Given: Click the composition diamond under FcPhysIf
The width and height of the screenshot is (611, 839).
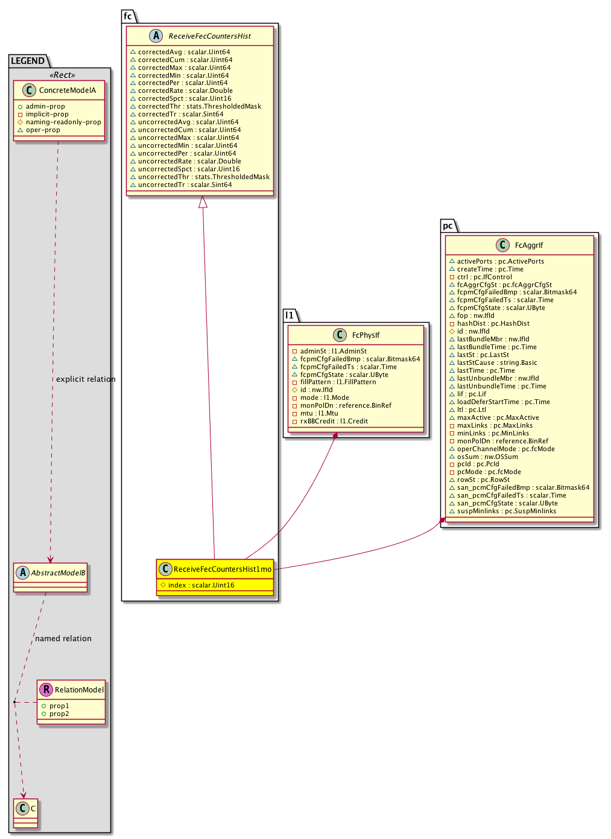Looking at the screenshot, I should point(335,436).
